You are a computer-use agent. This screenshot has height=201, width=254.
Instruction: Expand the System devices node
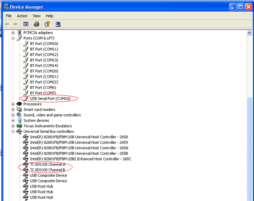click(x=13, y=121)
